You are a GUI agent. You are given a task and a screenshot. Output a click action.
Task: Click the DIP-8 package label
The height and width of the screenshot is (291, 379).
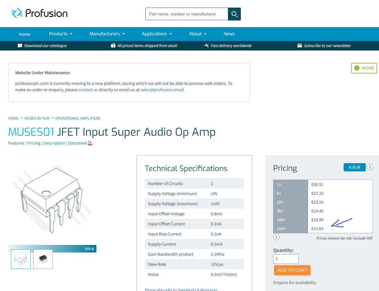point(89,249)
